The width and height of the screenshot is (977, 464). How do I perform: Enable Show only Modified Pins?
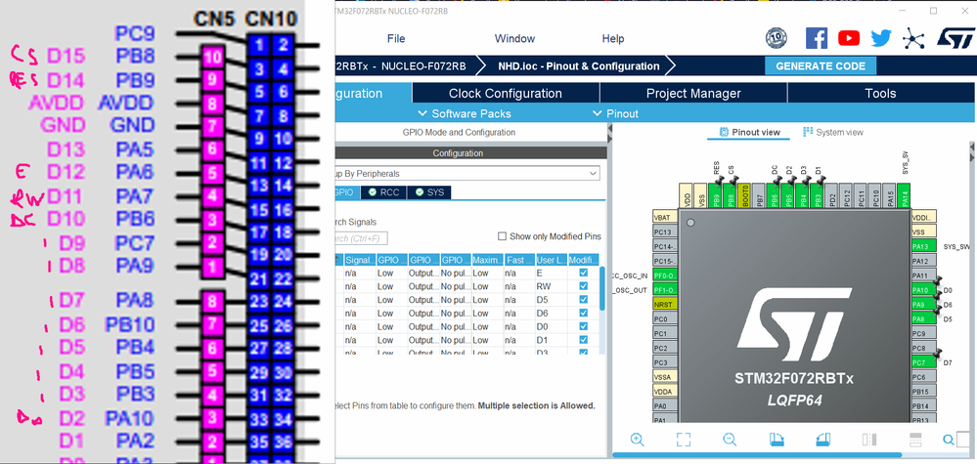tap(502, 236)
